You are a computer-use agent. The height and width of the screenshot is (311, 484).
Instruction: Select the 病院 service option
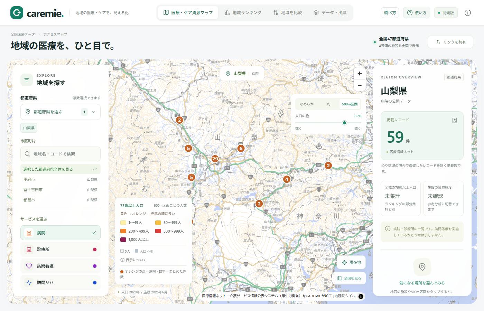(60, 233)
